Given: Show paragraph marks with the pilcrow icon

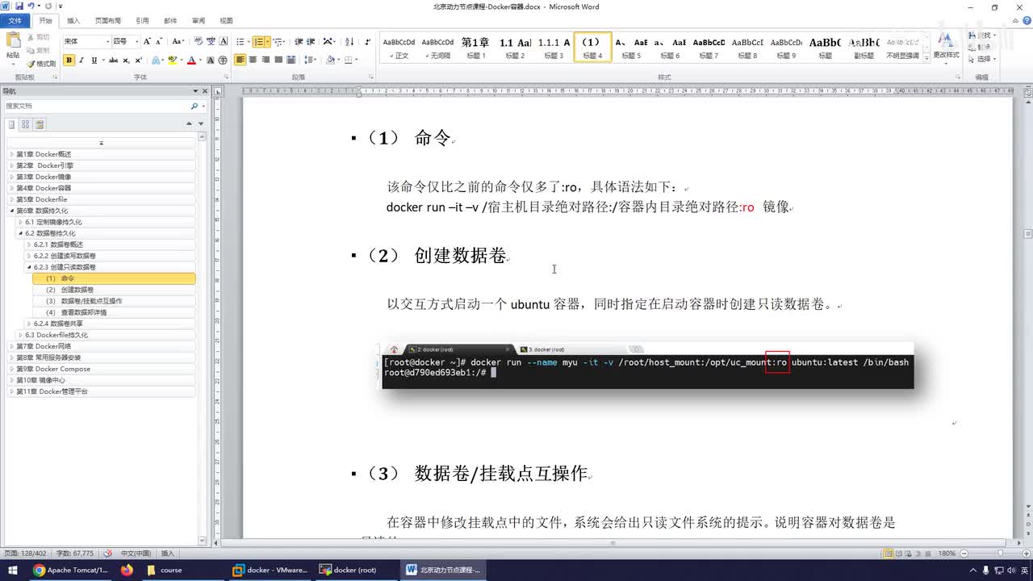Looking at the screenshot, I should pyautogui.click(x=368, y=41).
